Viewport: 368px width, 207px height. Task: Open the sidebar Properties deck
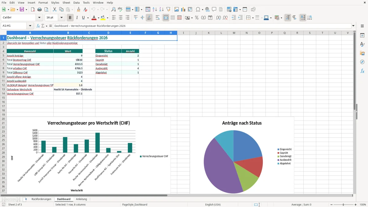[x=362, y=36]
